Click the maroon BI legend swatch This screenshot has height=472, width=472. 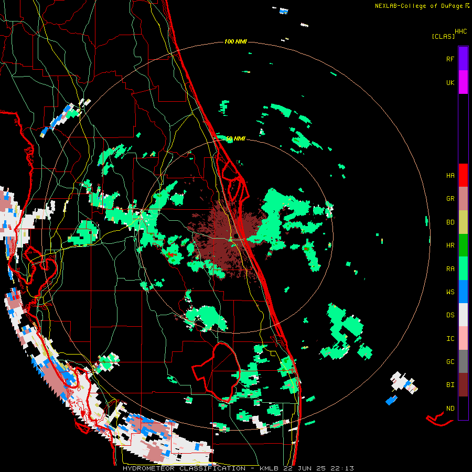(x=463, y=385)
